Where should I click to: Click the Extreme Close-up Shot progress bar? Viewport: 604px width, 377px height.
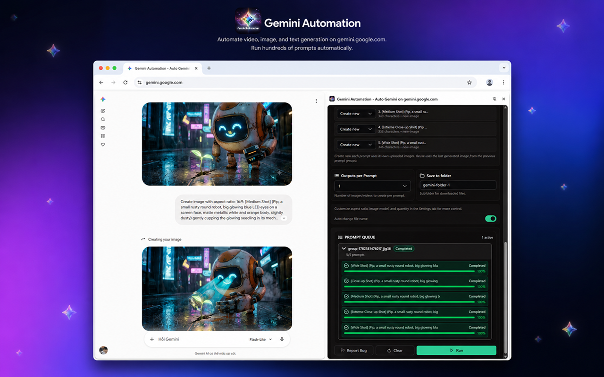click(410, 318)
